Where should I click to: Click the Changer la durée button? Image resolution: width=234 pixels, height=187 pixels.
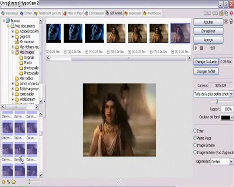pos(206,62)
